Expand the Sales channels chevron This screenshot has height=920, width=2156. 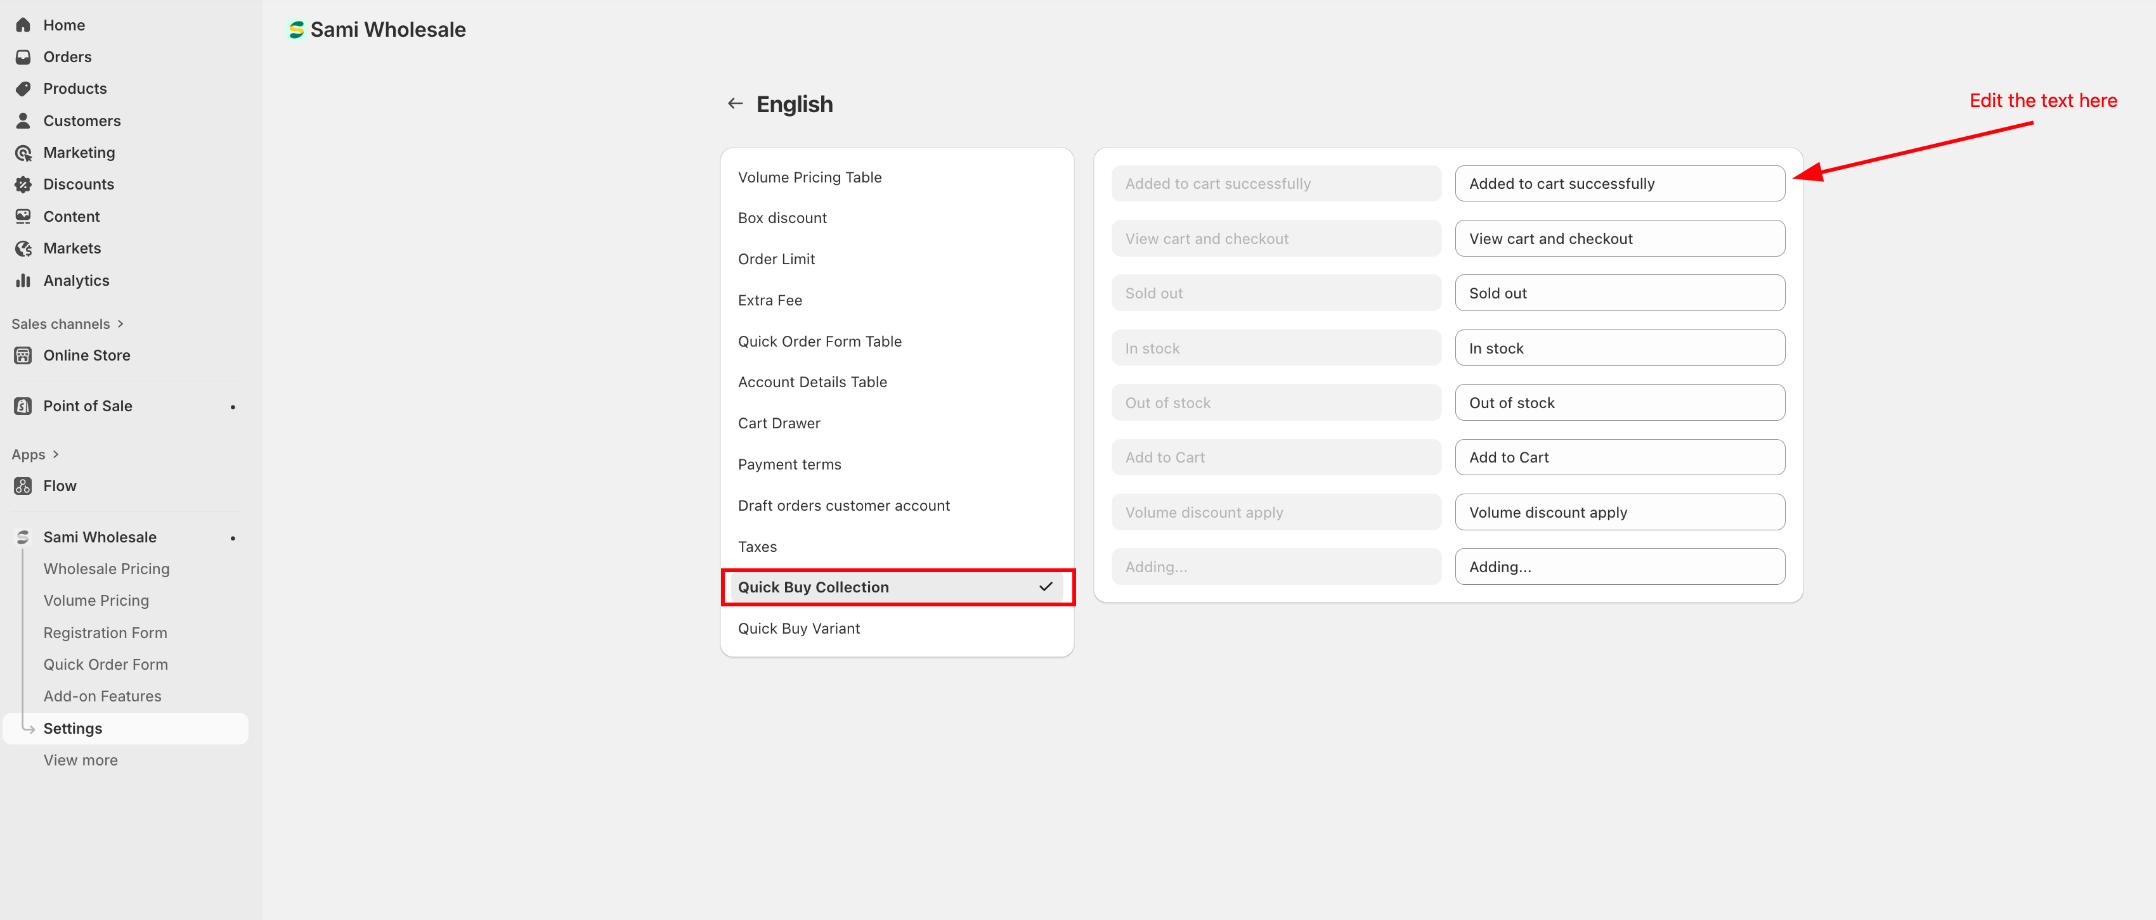coord(120,324)
